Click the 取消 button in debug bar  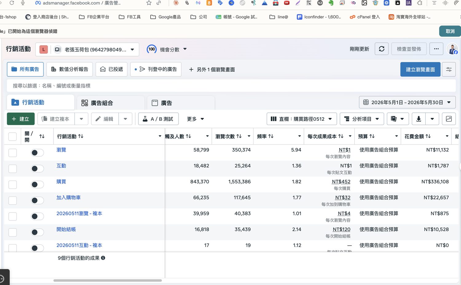click(x=450, y=31)
